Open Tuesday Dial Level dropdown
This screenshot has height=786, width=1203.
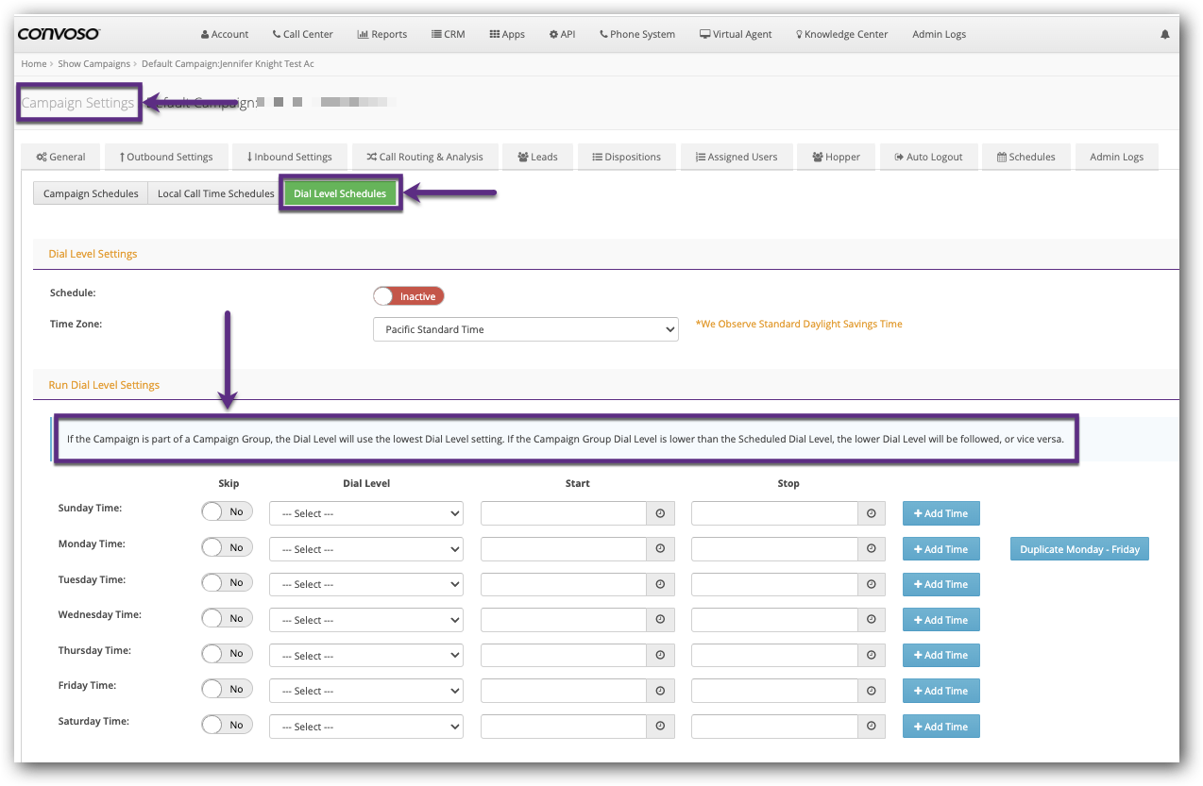(366, 584)
